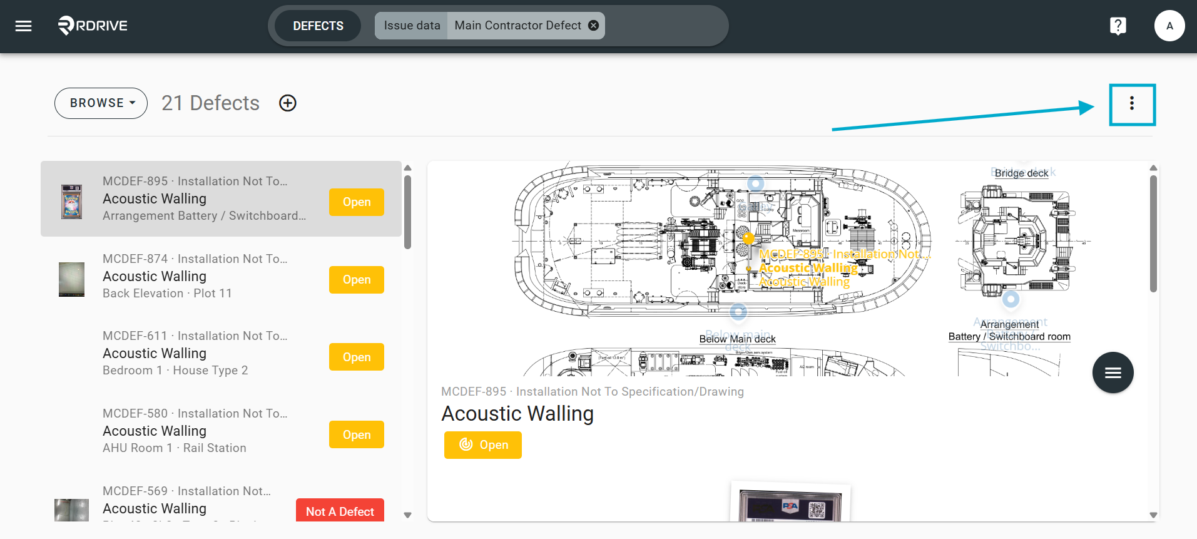The image size is (1197, 539).
Task: Click the defect list scroll down arrow
Action: [407, 515]
